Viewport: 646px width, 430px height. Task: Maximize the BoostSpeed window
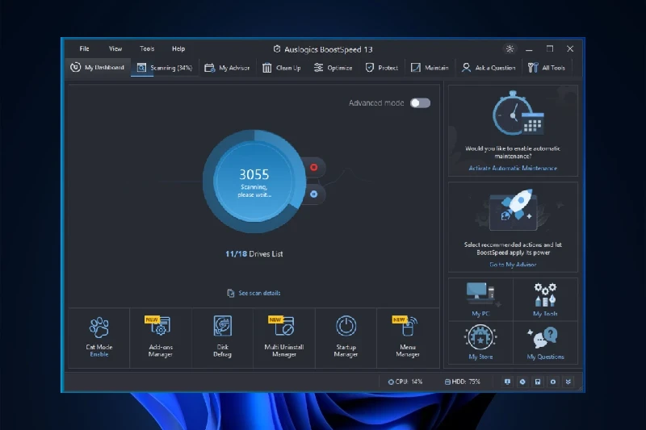pyautogui.click(x=550, y=48)
